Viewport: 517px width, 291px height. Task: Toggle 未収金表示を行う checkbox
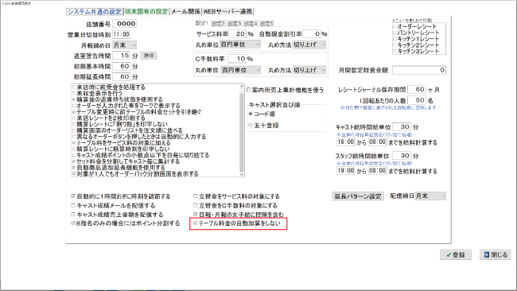pyautogui.click(x=74, y=93)
